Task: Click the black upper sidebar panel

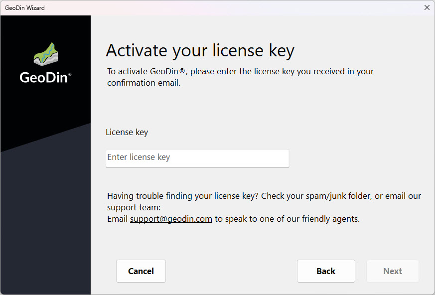Action: (45, 110)
